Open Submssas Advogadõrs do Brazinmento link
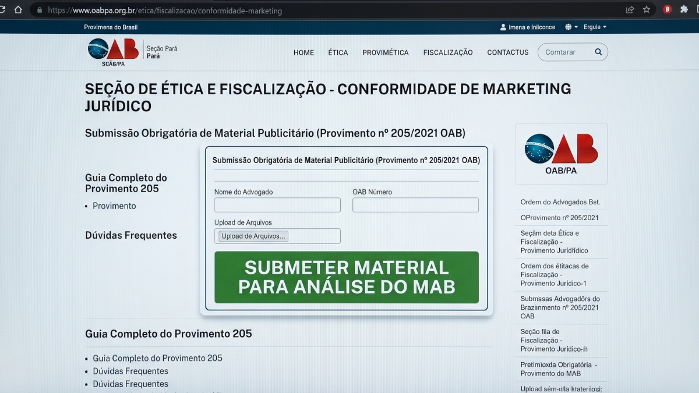 point(560,307)
